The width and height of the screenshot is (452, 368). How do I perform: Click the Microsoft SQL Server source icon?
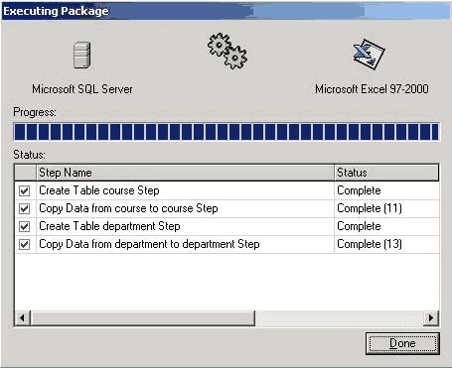click(81, 55)
